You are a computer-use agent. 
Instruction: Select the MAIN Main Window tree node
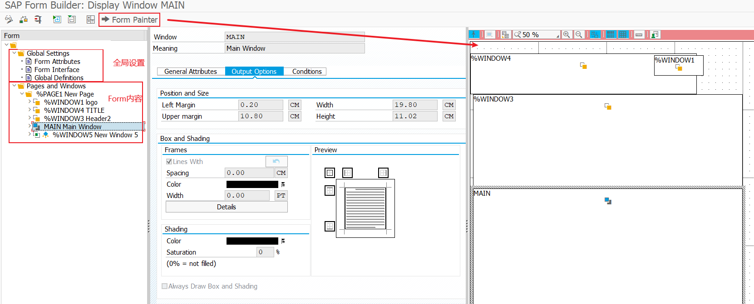click(x=73, y=126)
